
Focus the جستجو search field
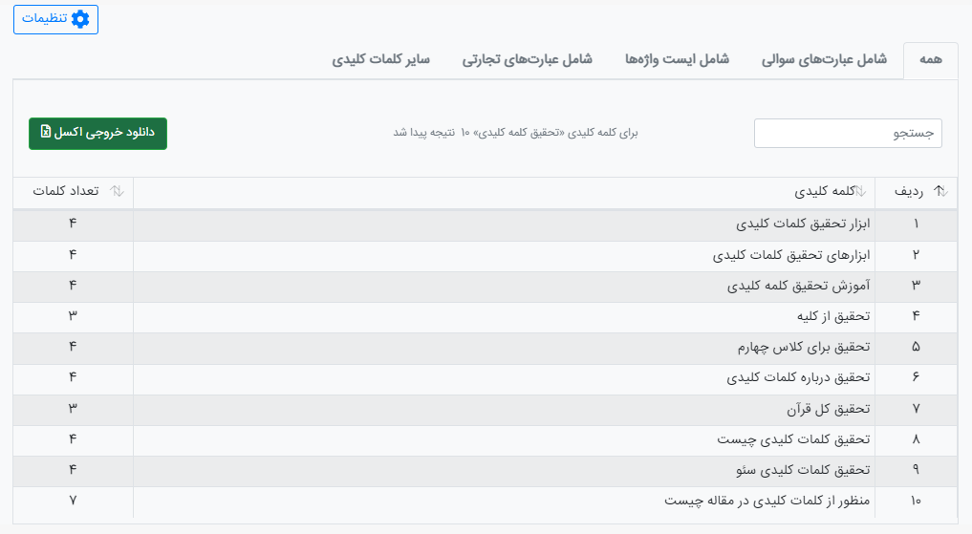pyautogui.click(x=848, y=133)
